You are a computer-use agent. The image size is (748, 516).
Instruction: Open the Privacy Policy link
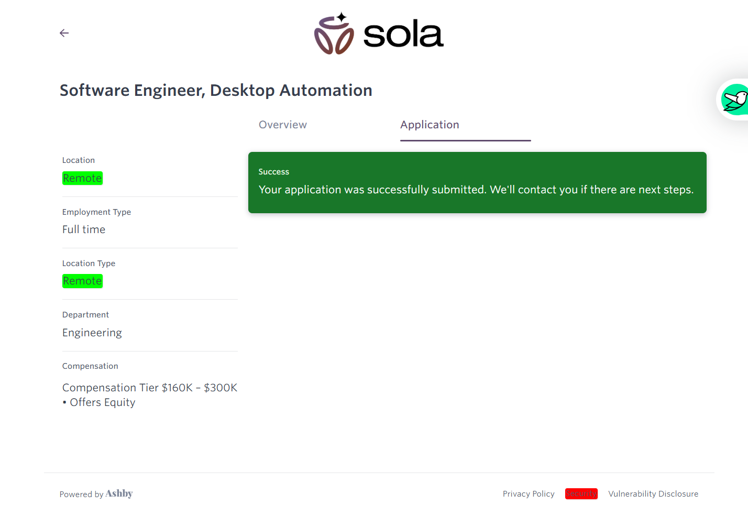[528, 494]
